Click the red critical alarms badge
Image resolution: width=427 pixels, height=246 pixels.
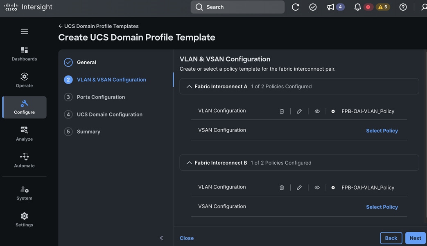point(368,7)
